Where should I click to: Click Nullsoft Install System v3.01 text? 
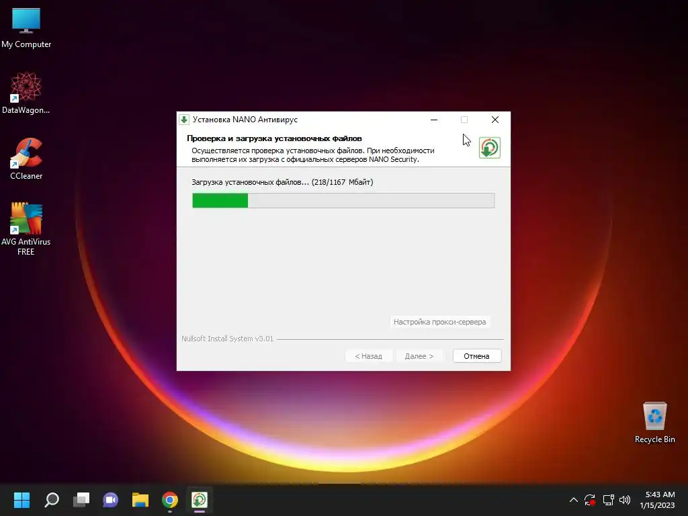point(227,339)
